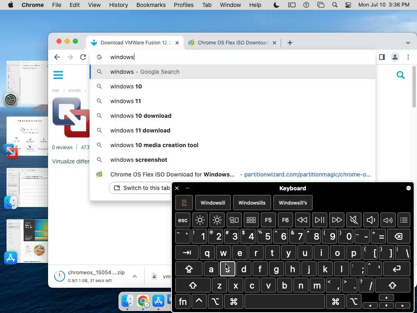The image size is (417, 313).
Task: Click the keyboard list options key
Action: pos(404,220)
